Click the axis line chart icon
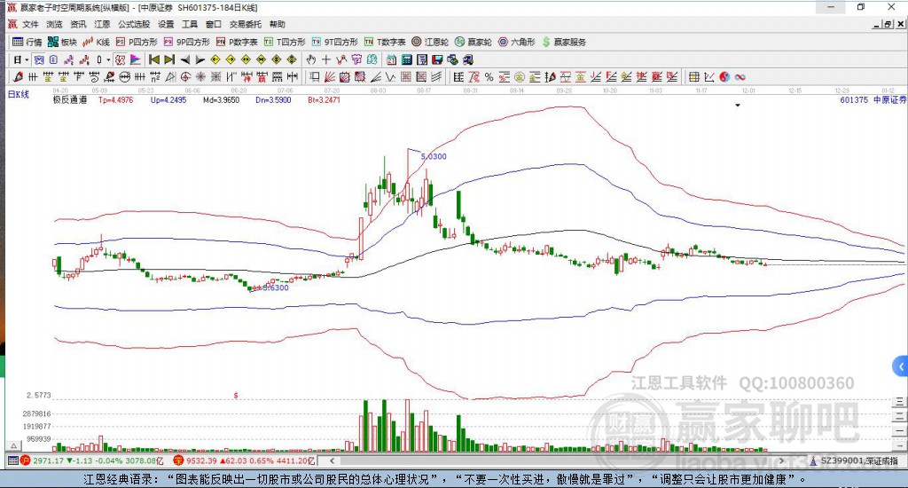The height and width of the screenshot is (488, 908). (x=708, y=77)
